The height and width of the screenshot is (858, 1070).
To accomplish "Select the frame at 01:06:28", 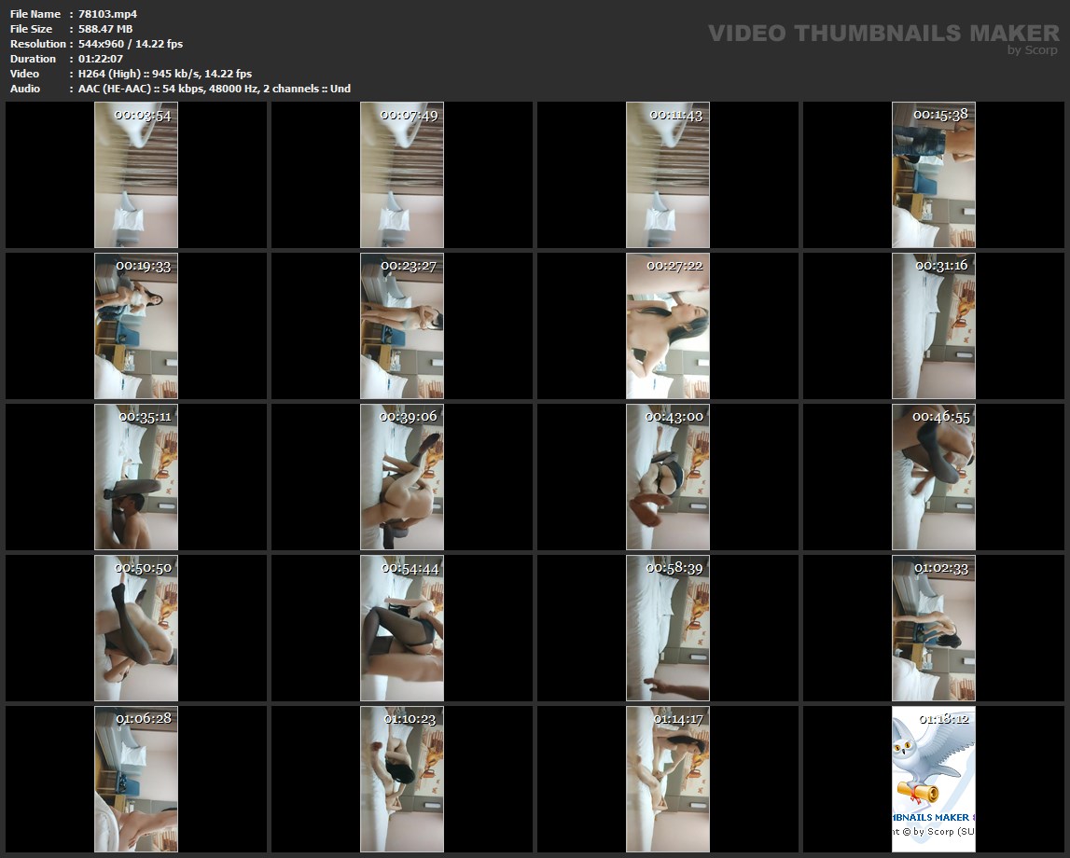I will point(136,782).
